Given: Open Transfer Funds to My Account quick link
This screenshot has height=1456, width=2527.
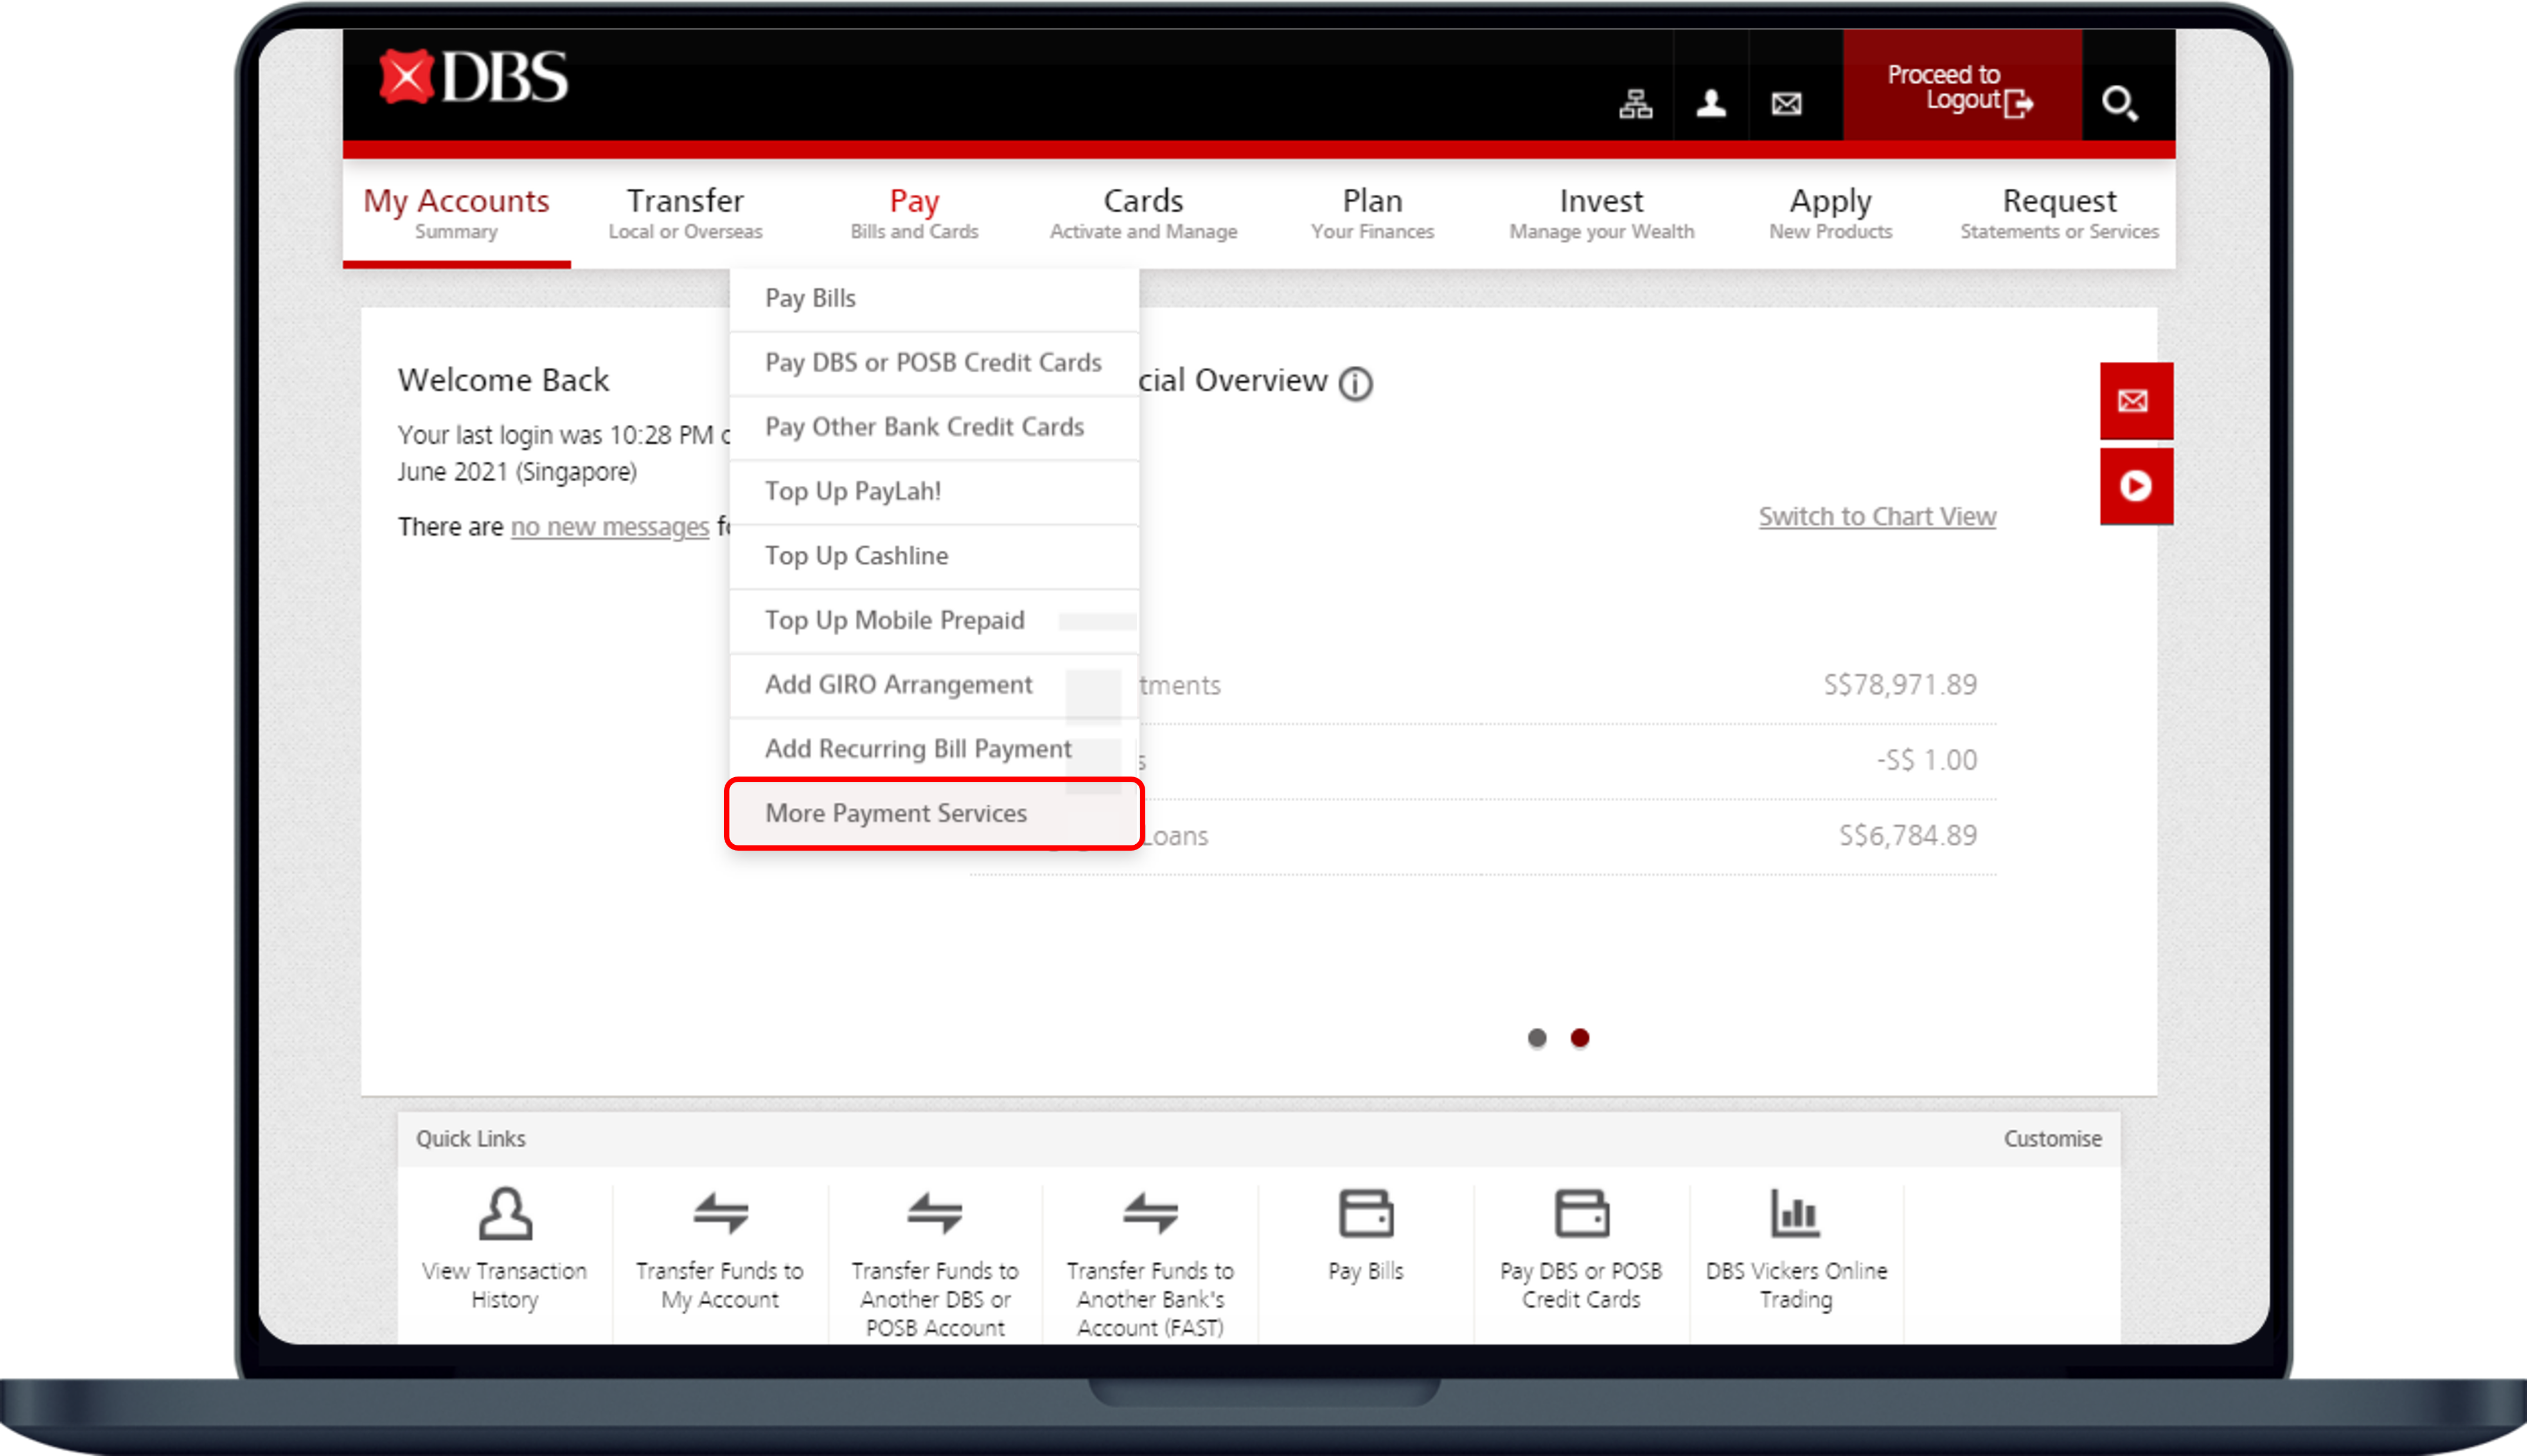Looking at the screenshot, I should coord(720,1250).
